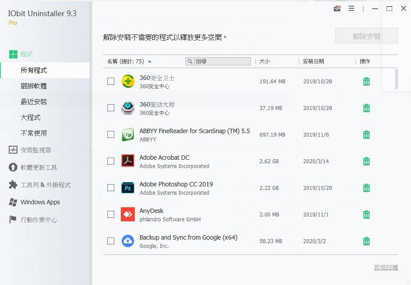The height and width of the screenshot is (285, 411).
Task: Select the Adobe Acrobat DC name text
Action: [x=164, y=158]
